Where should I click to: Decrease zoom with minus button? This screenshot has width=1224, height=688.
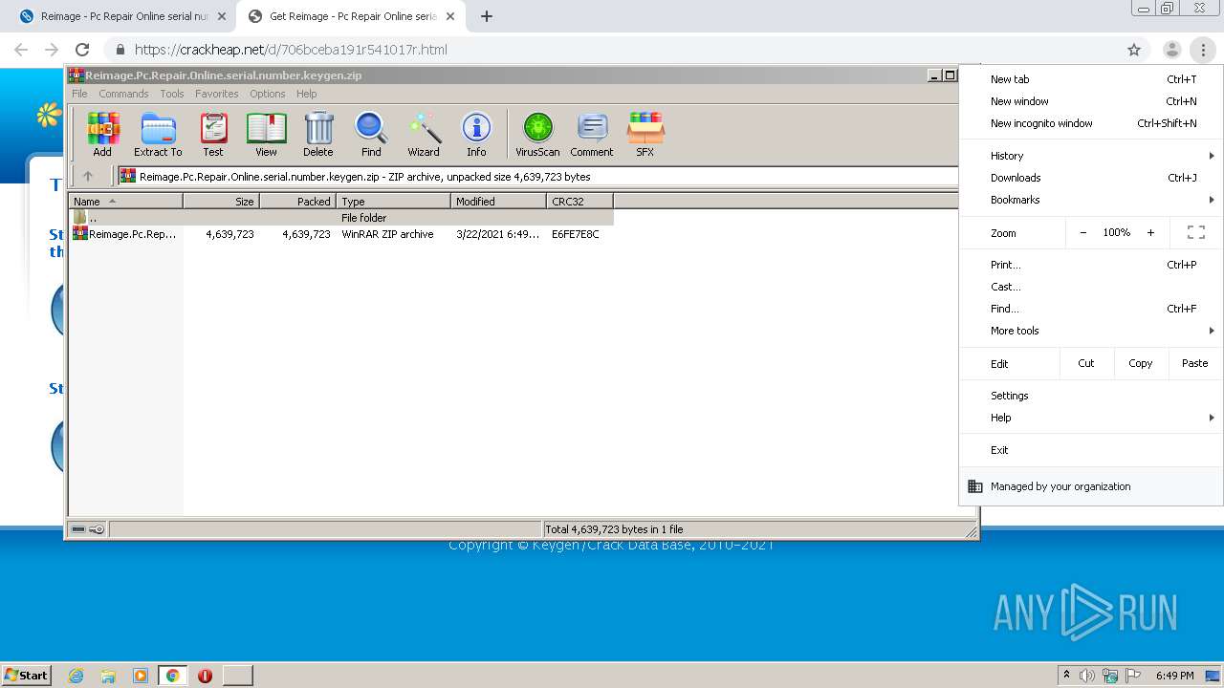pyautogui.click(x=1082, y=232)
